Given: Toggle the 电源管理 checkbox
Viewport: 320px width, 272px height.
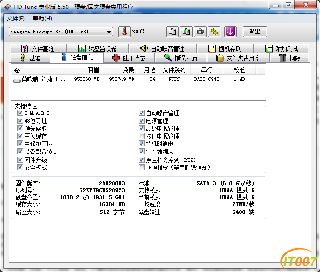Looking at the screenshot, I should click(x=141, y=120).
